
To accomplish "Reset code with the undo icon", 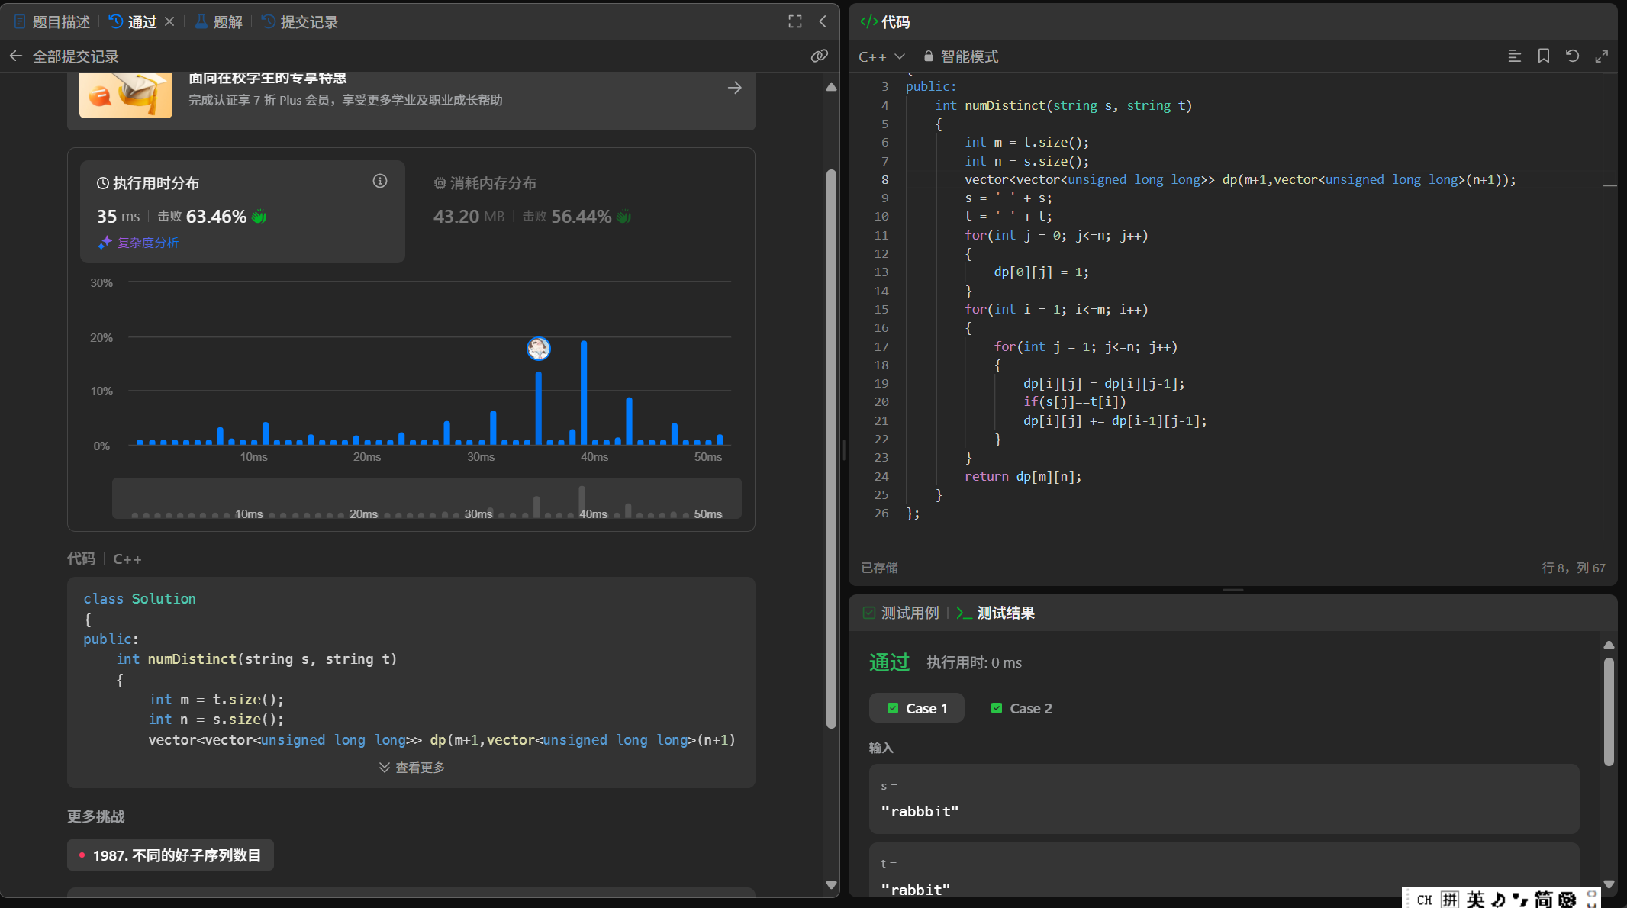I will point(1572,56).
